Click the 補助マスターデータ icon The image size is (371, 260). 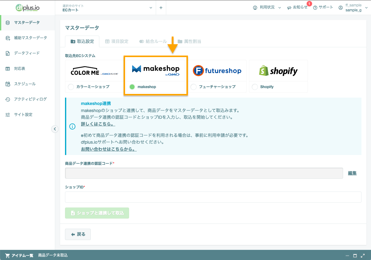pos(8,38)
